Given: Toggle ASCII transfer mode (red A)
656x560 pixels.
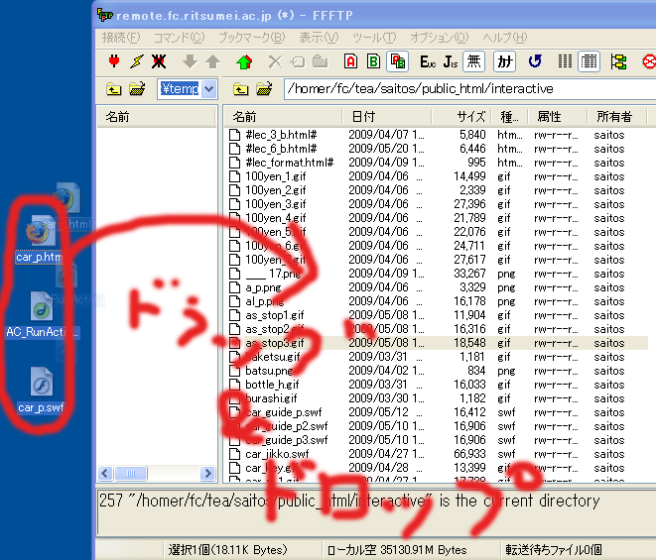Looking at the screenshot, I should click(351, 61).
